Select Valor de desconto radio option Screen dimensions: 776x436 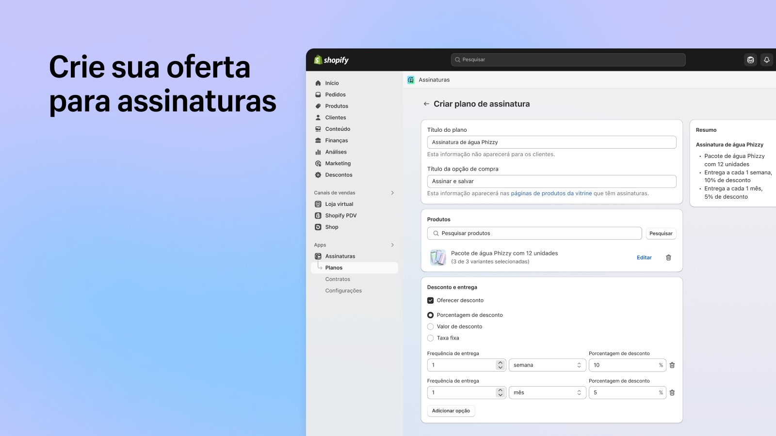pyautogui.click(x=430, y=327)
